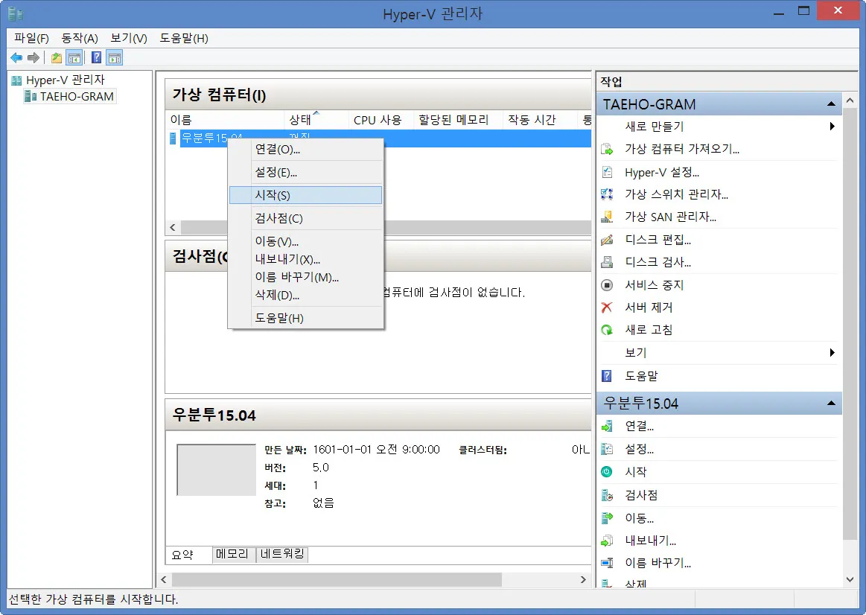Click the 이동 icon in actions pane
Viewport: 866px width, 615px height.
607,518
